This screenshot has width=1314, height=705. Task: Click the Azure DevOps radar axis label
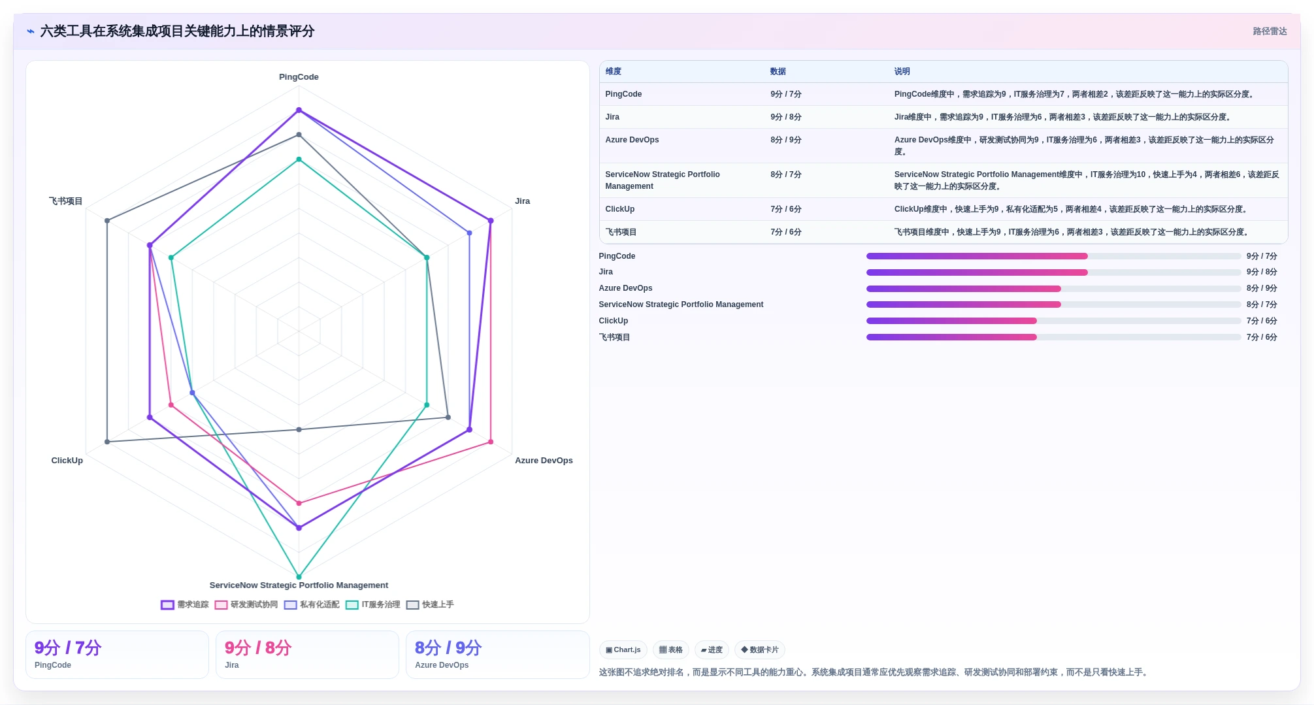click(x=544, y=461)
